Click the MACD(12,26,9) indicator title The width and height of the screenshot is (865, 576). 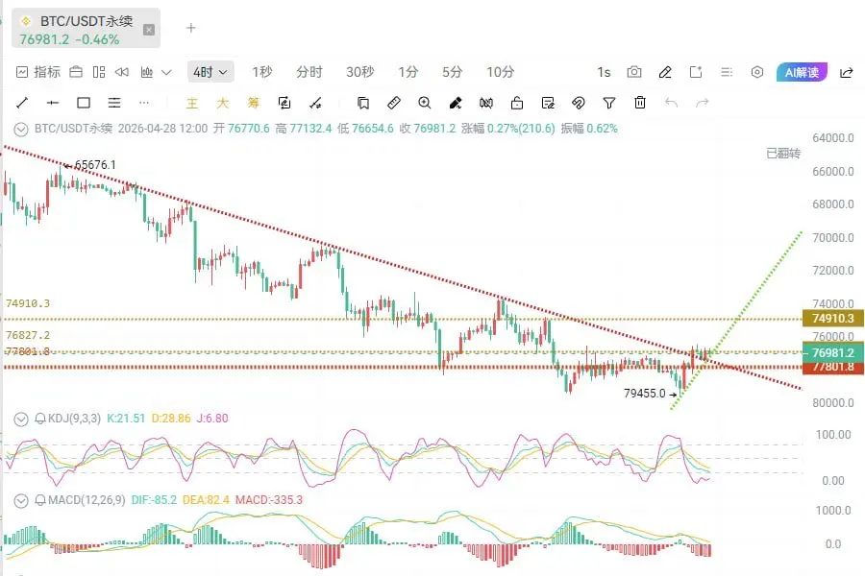86,500
